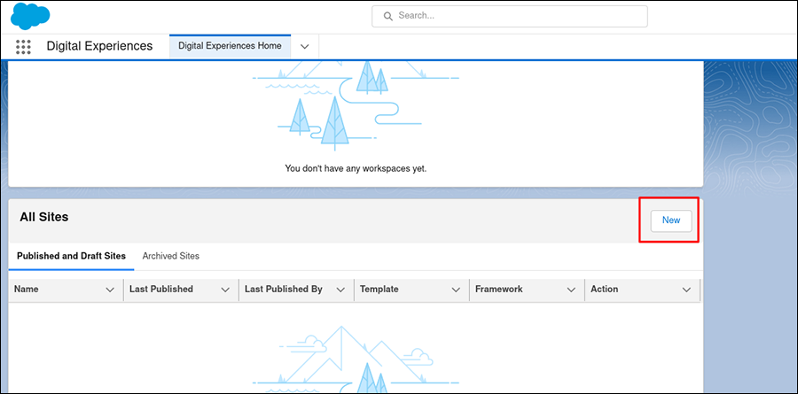Expand the Last Published By column chevron
The width and height of the screenshot is (798, 394).
pyautogui.click(x=340, y=290)
